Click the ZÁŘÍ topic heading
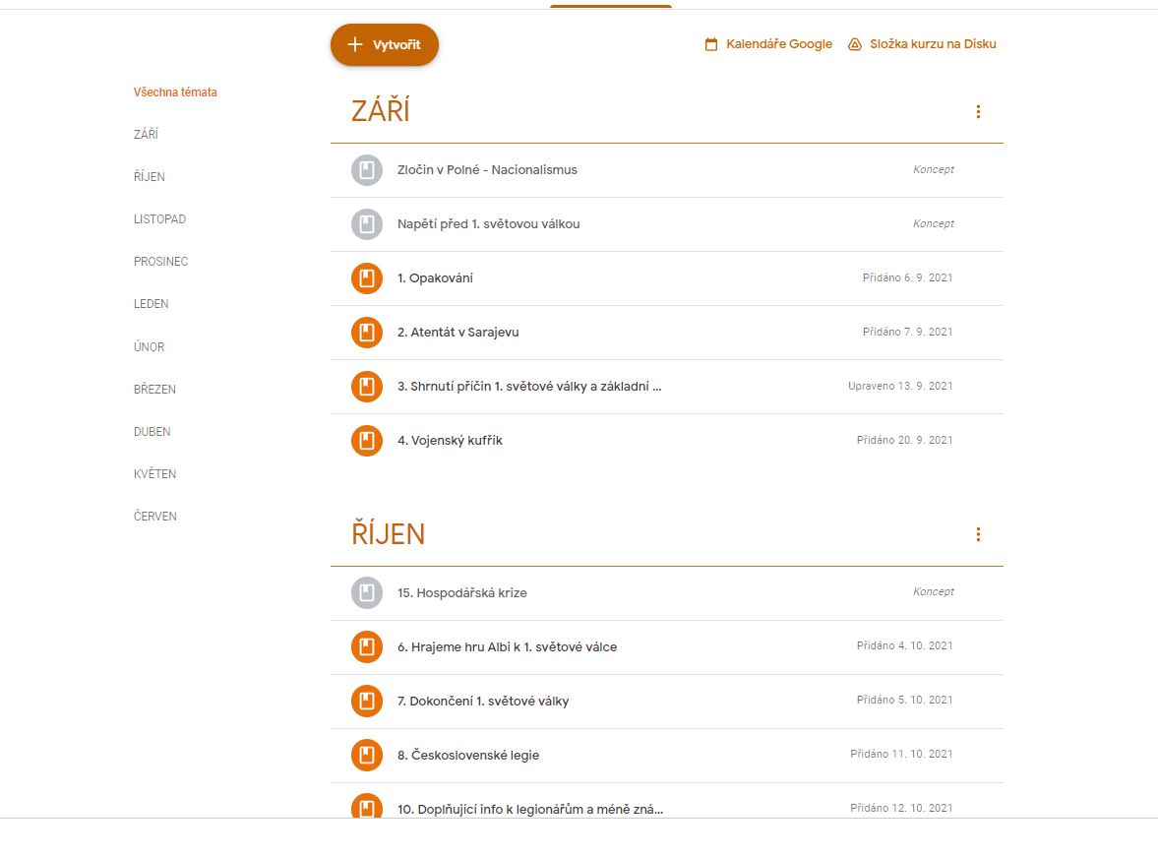The height and width of the screenshot is (857, 1158). pyautogui.click(x=381, y=111)
